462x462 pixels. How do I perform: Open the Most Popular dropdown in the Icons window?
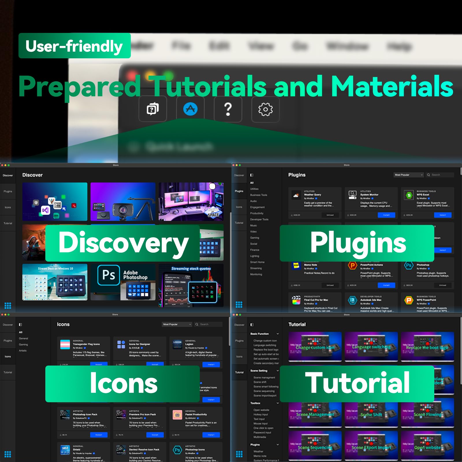(x=177, y=324)
